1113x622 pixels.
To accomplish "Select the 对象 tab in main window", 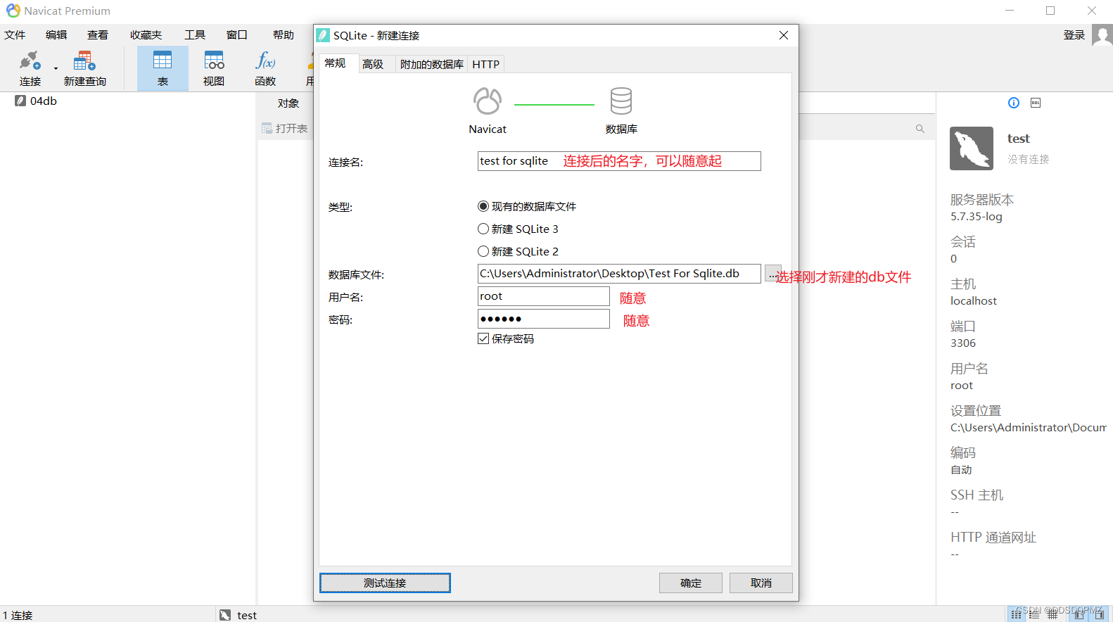I will pyautogui.click(x=288, y=103).
